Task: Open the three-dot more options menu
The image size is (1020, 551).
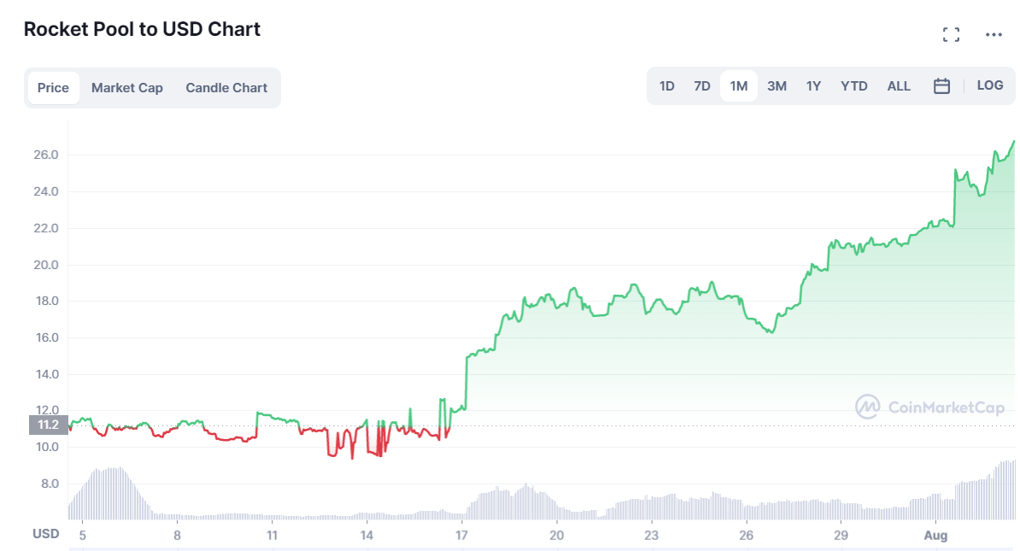Action: point(994,34)
